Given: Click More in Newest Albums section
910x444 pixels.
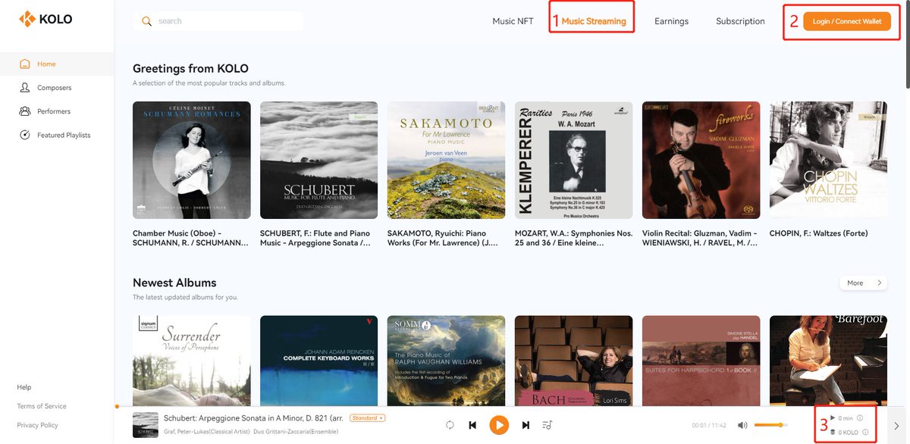Looking at the screenshot, I should tap(863, 283).
